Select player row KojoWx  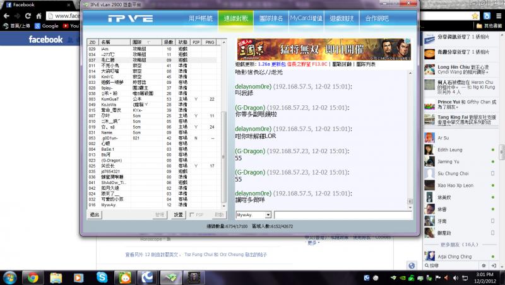154,105
